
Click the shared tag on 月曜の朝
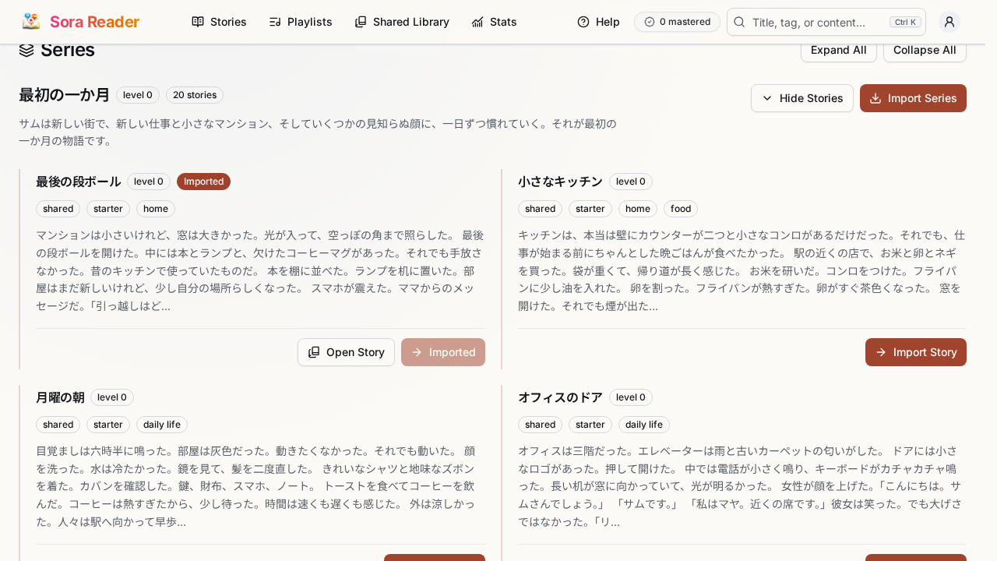point(58,425)
